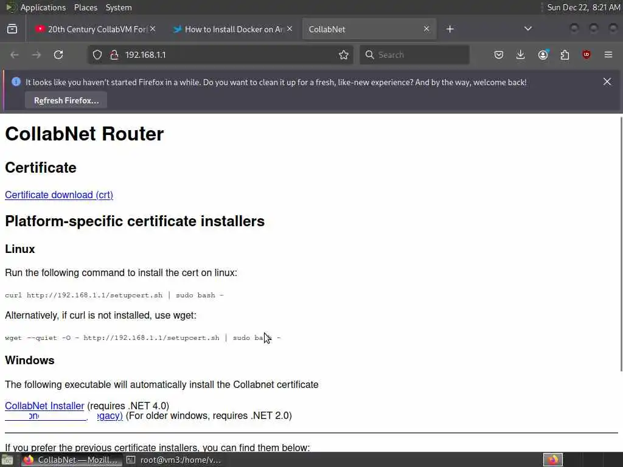Viewport: 623px width, 467px height.
Task: Open Firefox account icon
Action: tap(543, 55)
